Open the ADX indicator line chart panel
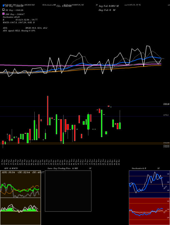Screen dimensions: 170x225 [x=20, y=184]
